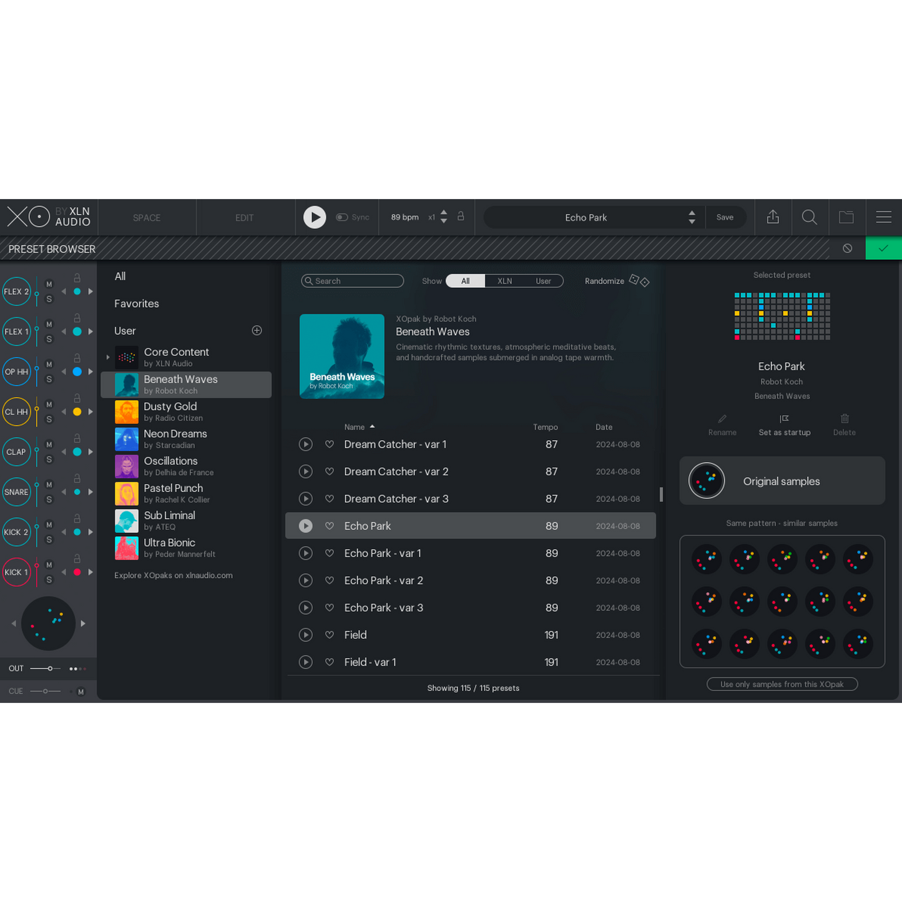Viewport: 902px width, 902px height.
Task: Preview the Dream Catcher - var 2 preset
Action: pos(305,471)
